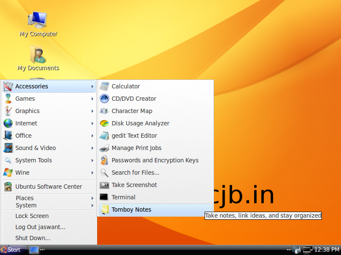
Task: Click the System Tools gear icon
Action: (8, 160)
